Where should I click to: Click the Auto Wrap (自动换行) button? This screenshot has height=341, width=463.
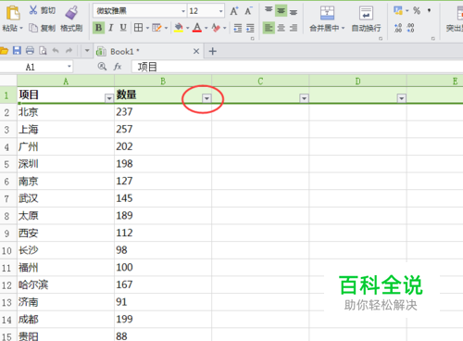point(366,19)
